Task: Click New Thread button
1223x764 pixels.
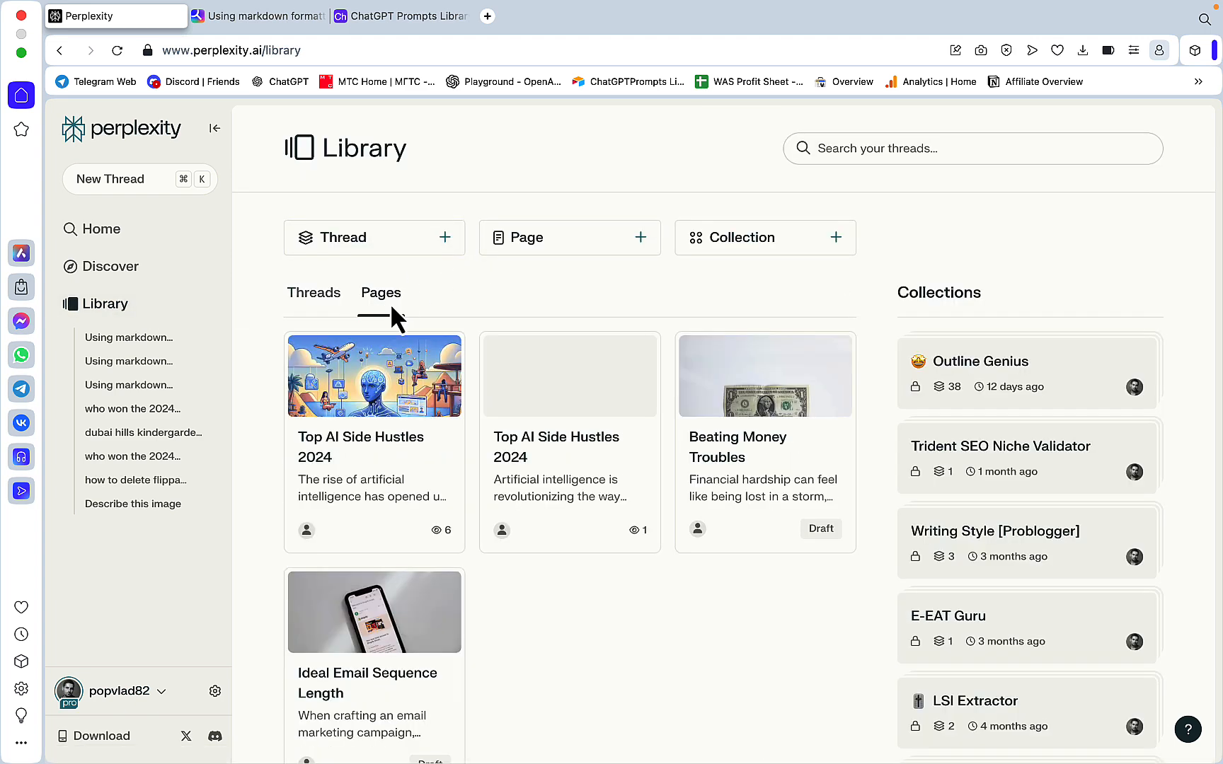Action: click(x=139, y=179)
